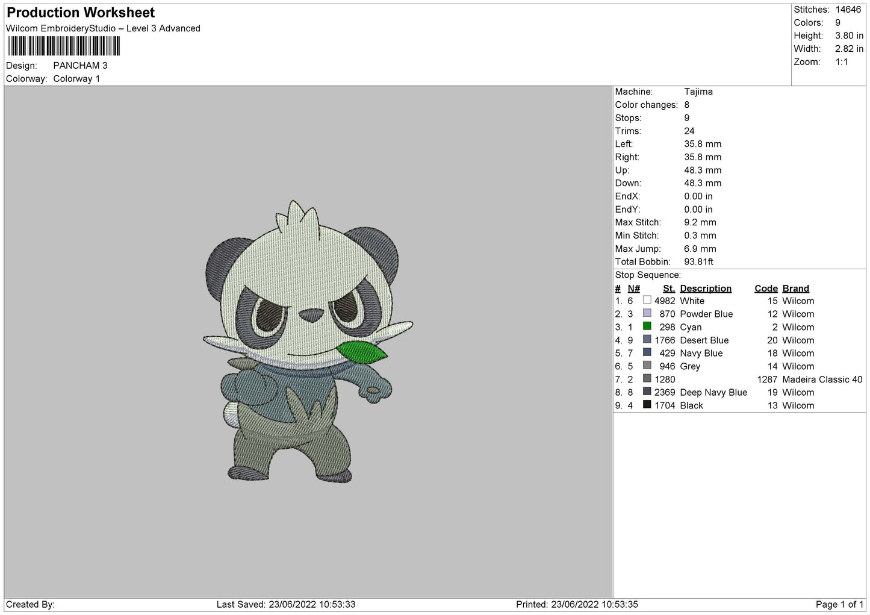
Task: Click the 'Created By:' footer label
Action: (x=30, y=604)
